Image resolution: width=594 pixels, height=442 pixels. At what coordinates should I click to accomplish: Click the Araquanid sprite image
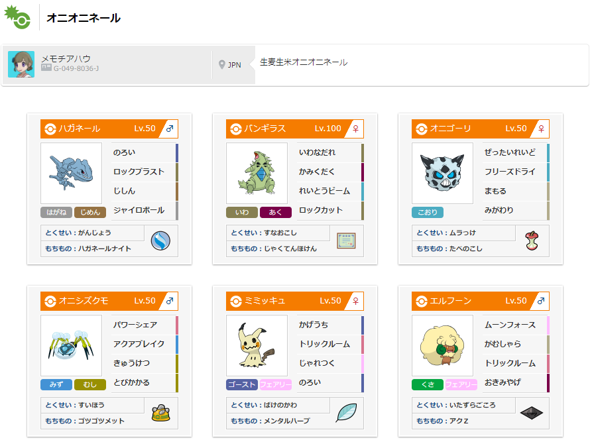tap(71, 345)
